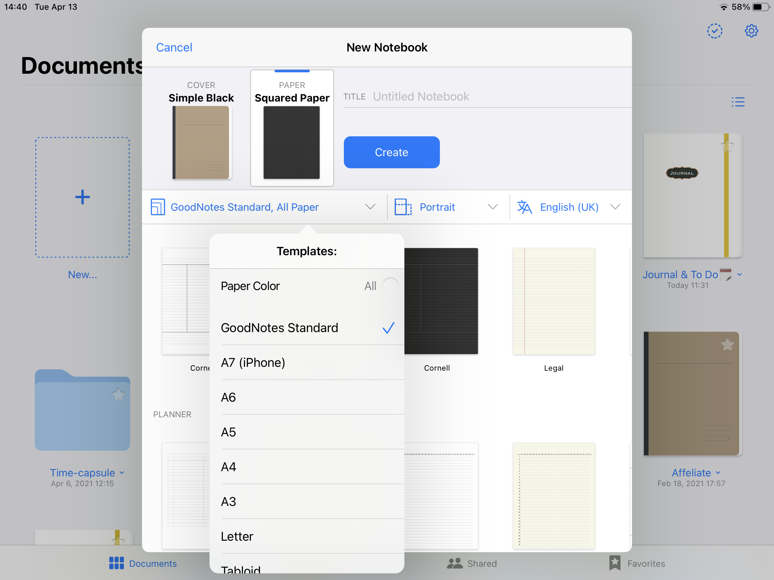Image resolution: width=774 pixels, height=580 pixels.
Task: Star the Affeliate notebook as favorite
Action: tap(727, 345)
